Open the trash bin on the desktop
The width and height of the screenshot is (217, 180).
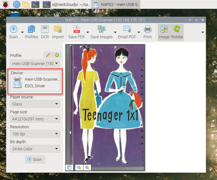pyautogui.click(x=15, y=14)
